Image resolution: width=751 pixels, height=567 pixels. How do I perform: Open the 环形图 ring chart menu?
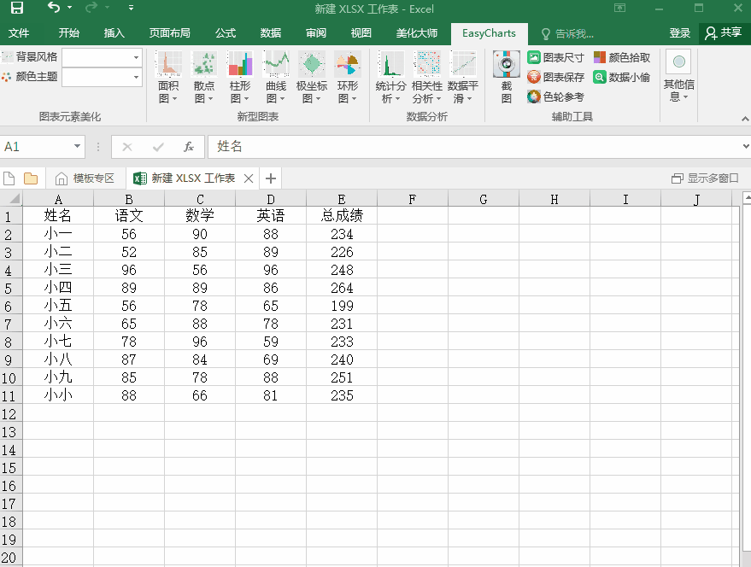(348, 78)
